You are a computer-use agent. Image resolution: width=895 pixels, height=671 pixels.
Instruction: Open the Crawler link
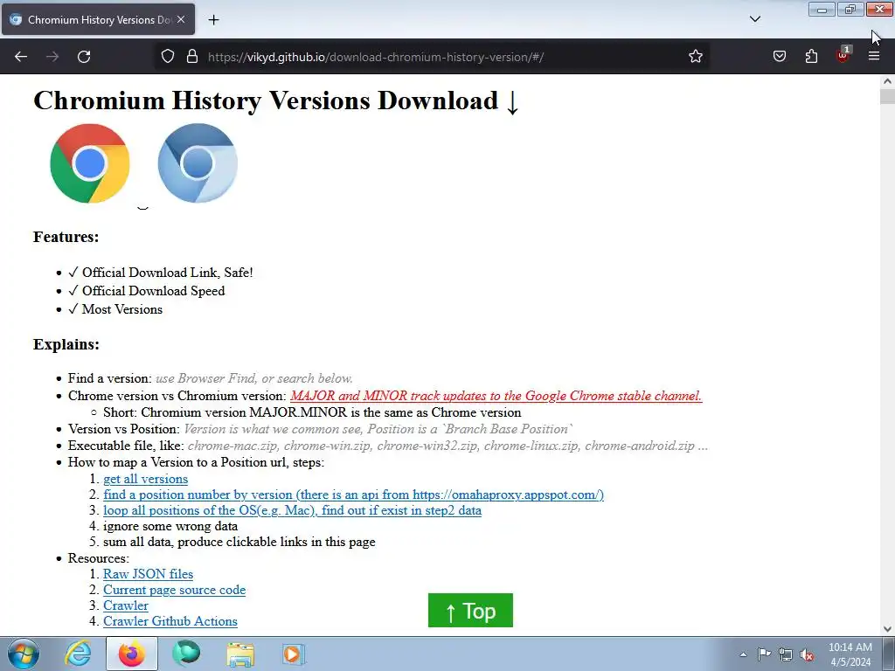point(126,605)
